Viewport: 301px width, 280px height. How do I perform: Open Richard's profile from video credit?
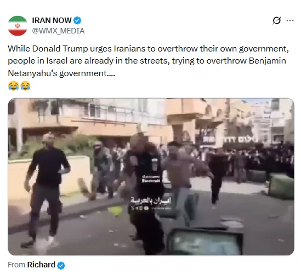(41, 265)
